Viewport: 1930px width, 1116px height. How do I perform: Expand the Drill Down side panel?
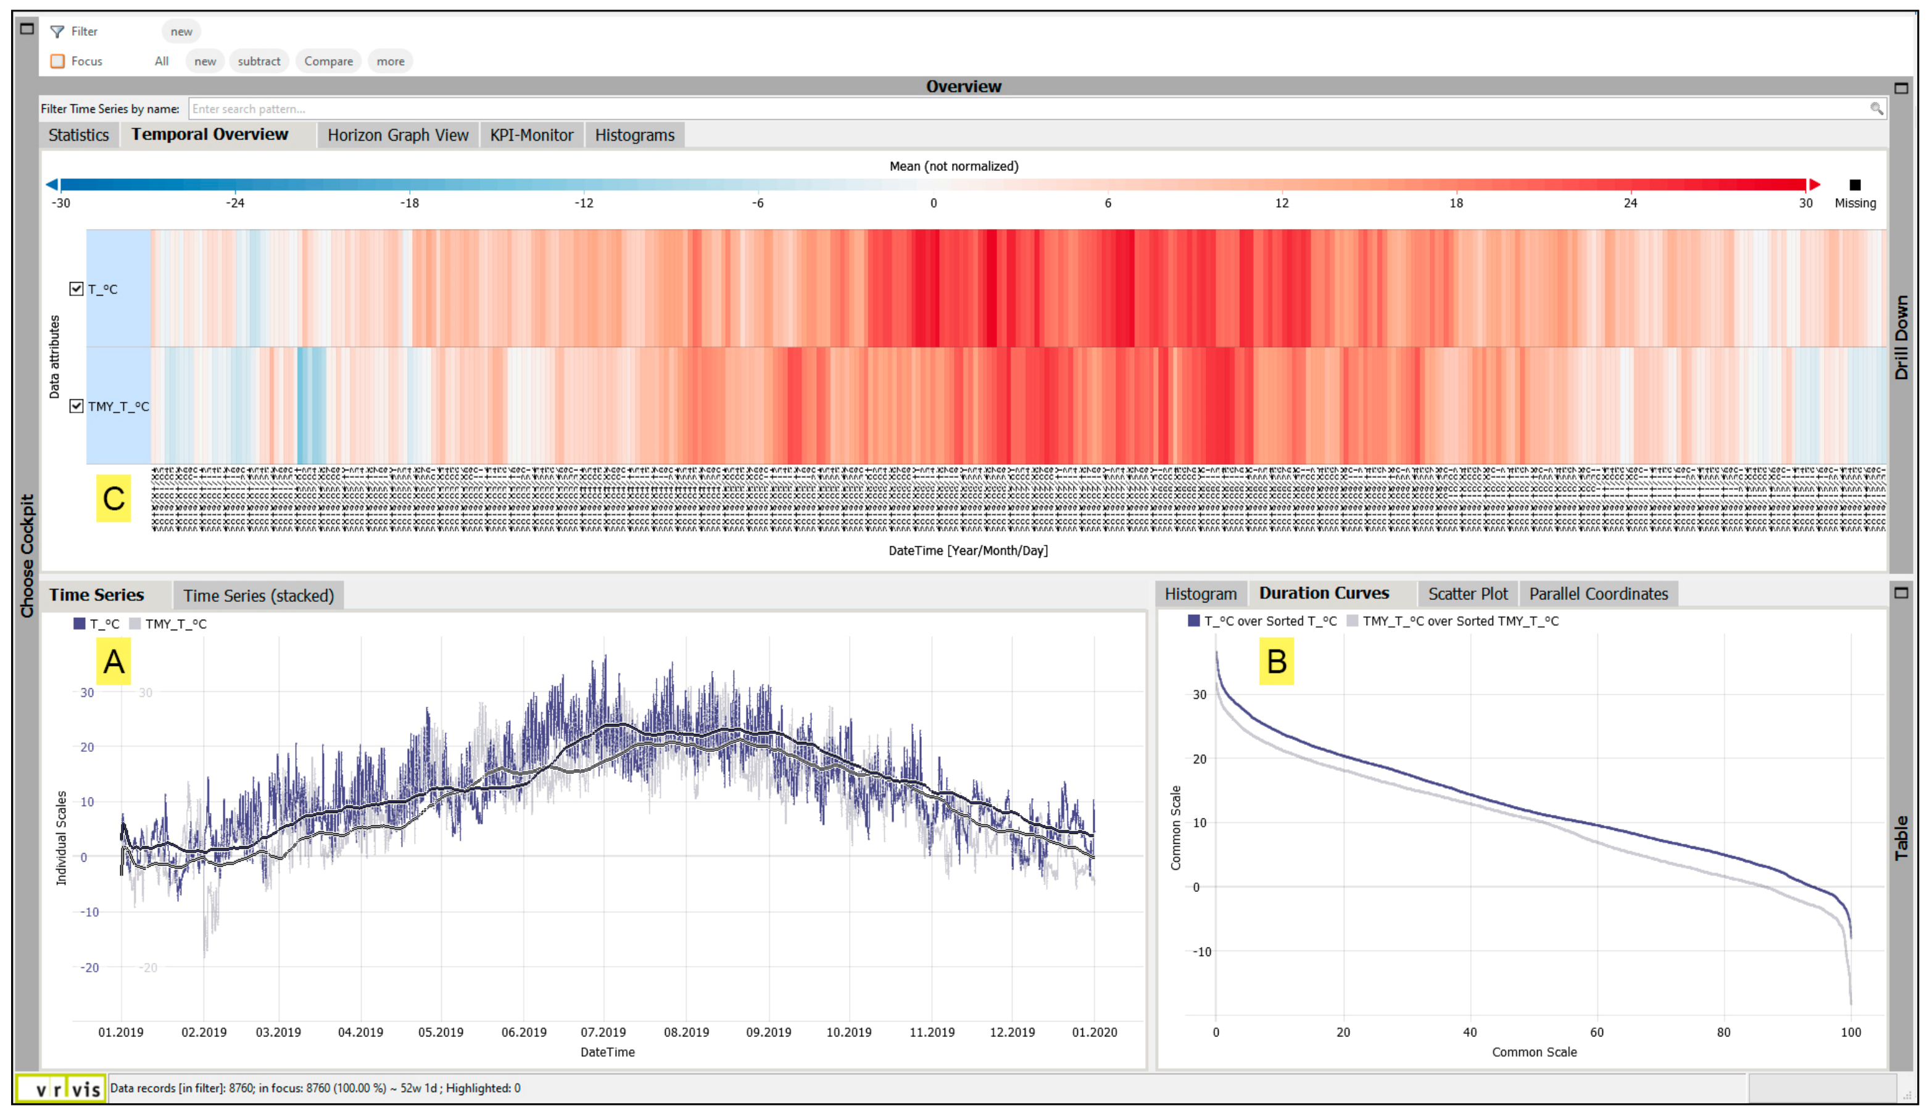[x=1901, y=337]
